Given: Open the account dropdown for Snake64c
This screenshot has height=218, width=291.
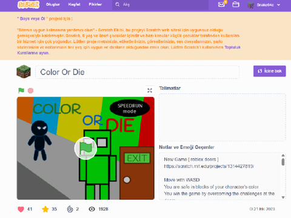Looking at the screenshot, I should point(264,5).
